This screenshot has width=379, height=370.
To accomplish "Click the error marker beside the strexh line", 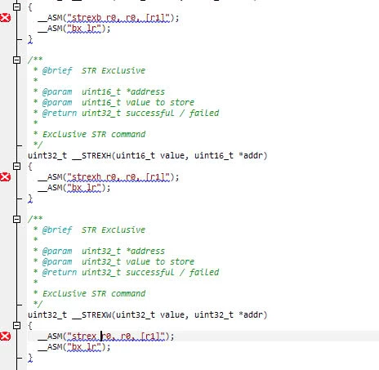I will (5, 177).
